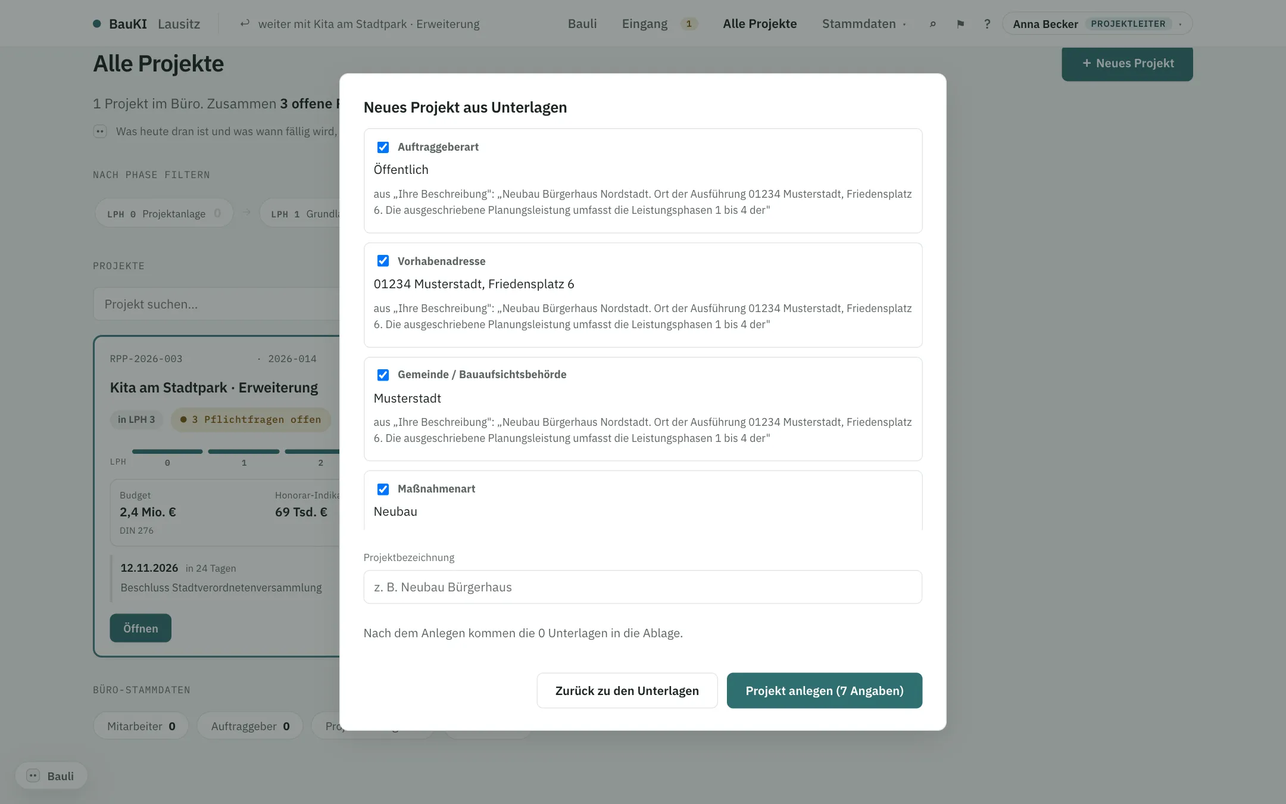Uncheck the Auftraggeberart checkbox
1286x804 pixels.
coord(383,147)
